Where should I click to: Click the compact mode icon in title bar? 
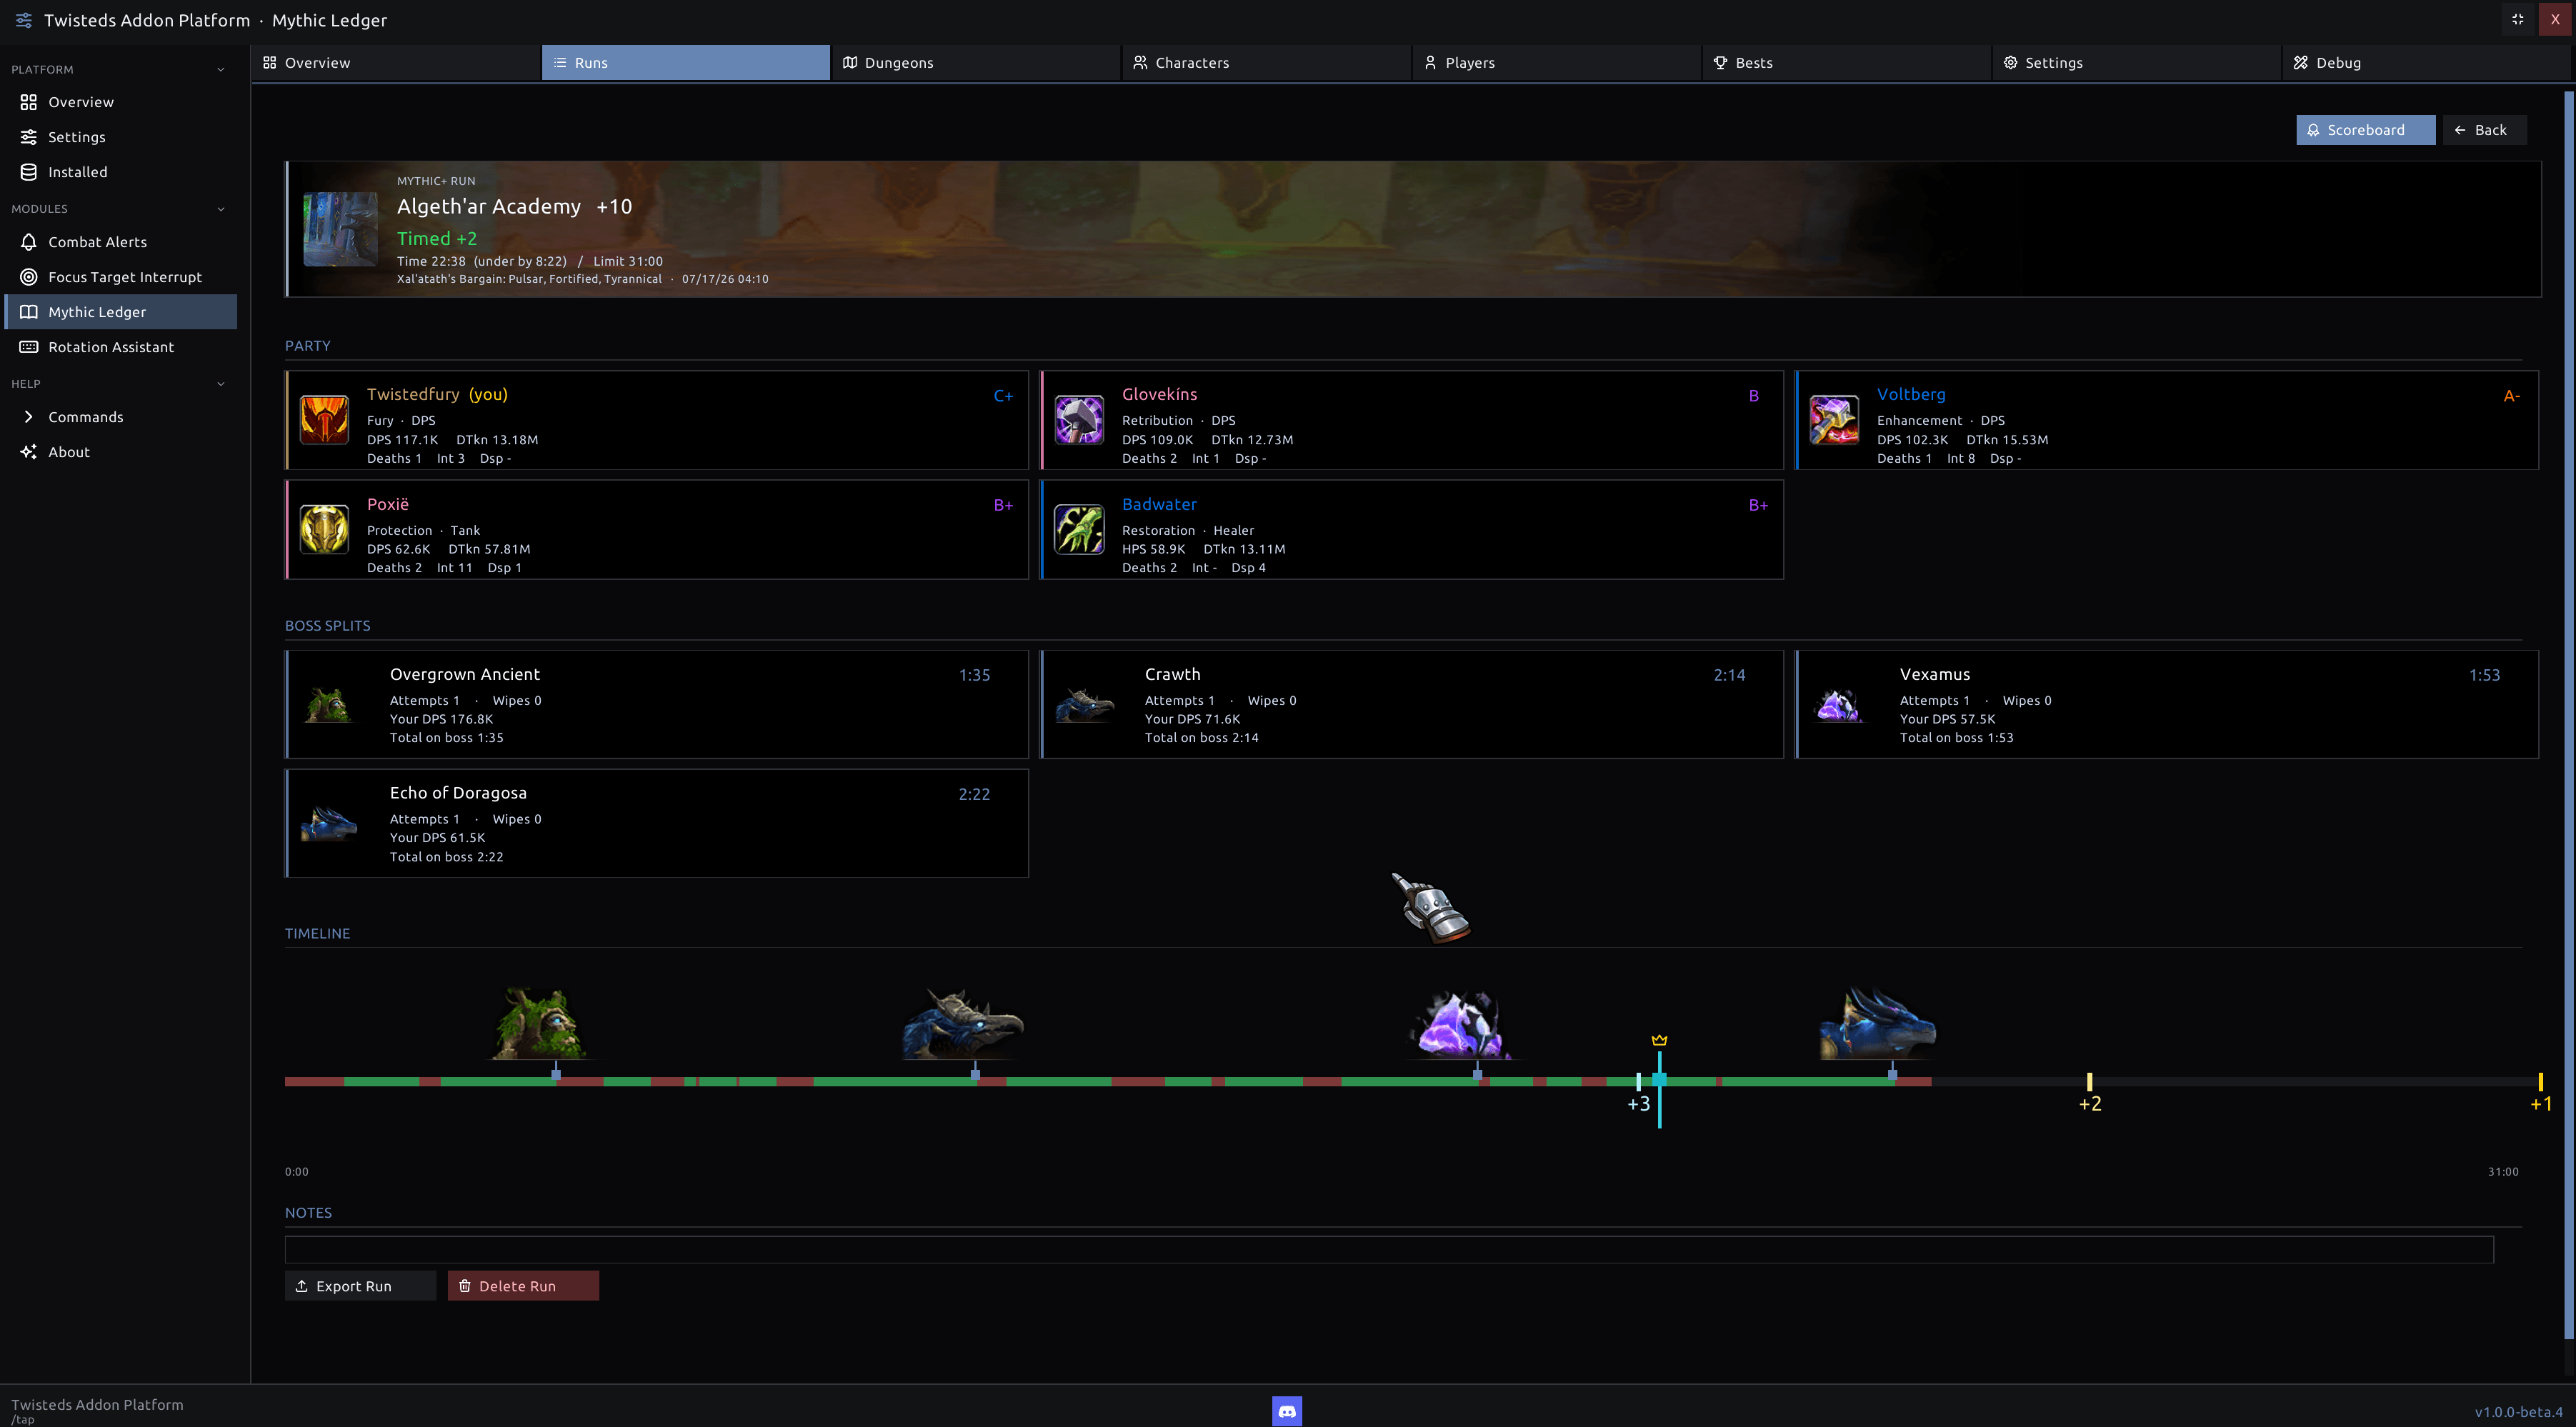2518,19
